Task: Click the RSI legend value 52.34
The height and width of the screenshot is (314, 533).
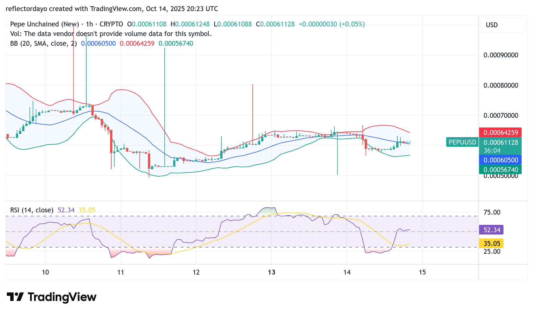Action: click(66, 210)
